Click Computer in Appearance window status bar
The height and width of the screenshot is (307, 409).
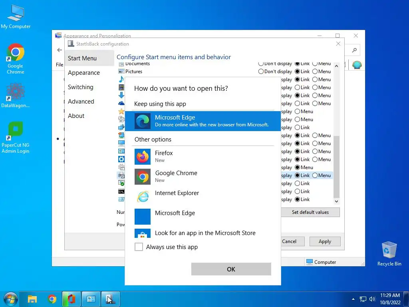click(321, 262)
